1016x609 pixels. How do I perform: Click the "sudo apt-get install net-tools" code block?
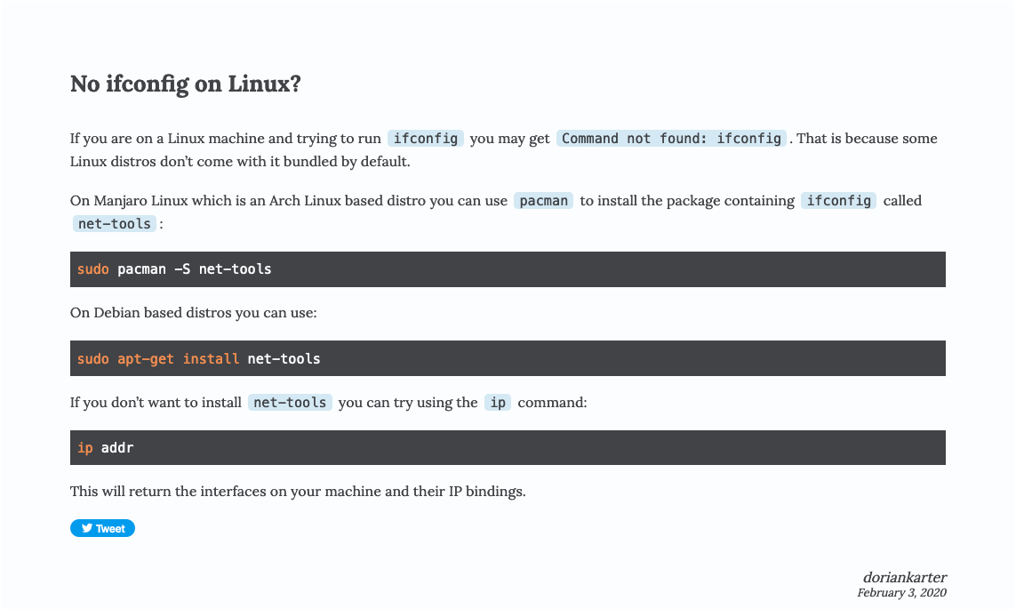point(508,358)
